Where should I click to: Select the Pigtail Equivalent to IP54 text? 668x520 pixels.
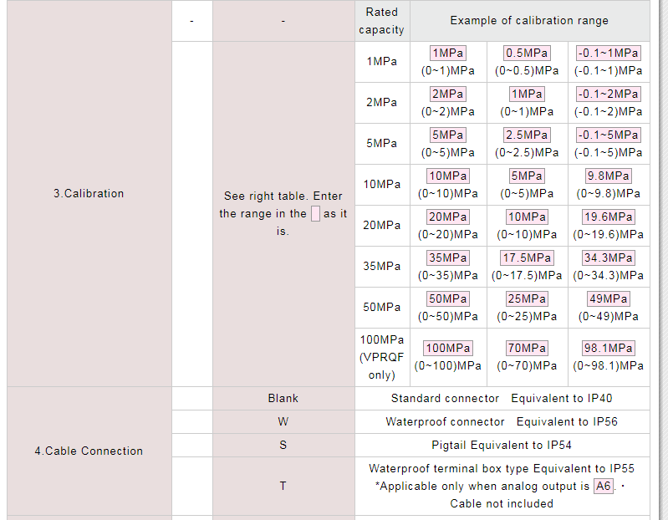(502, 445)
